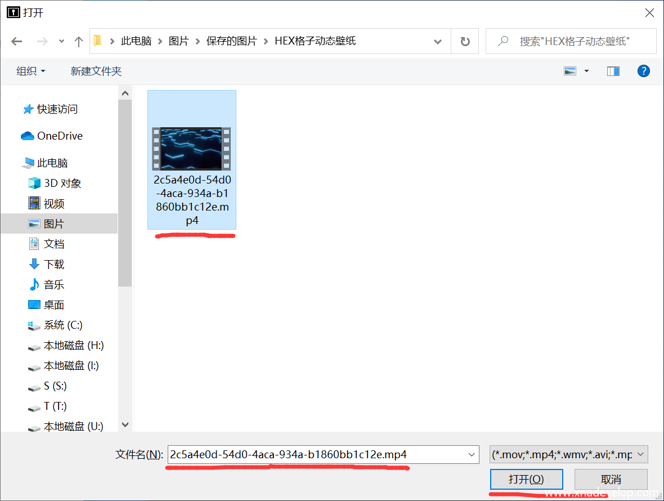Open OneDrive in the sidebar

tap(60, 136)
